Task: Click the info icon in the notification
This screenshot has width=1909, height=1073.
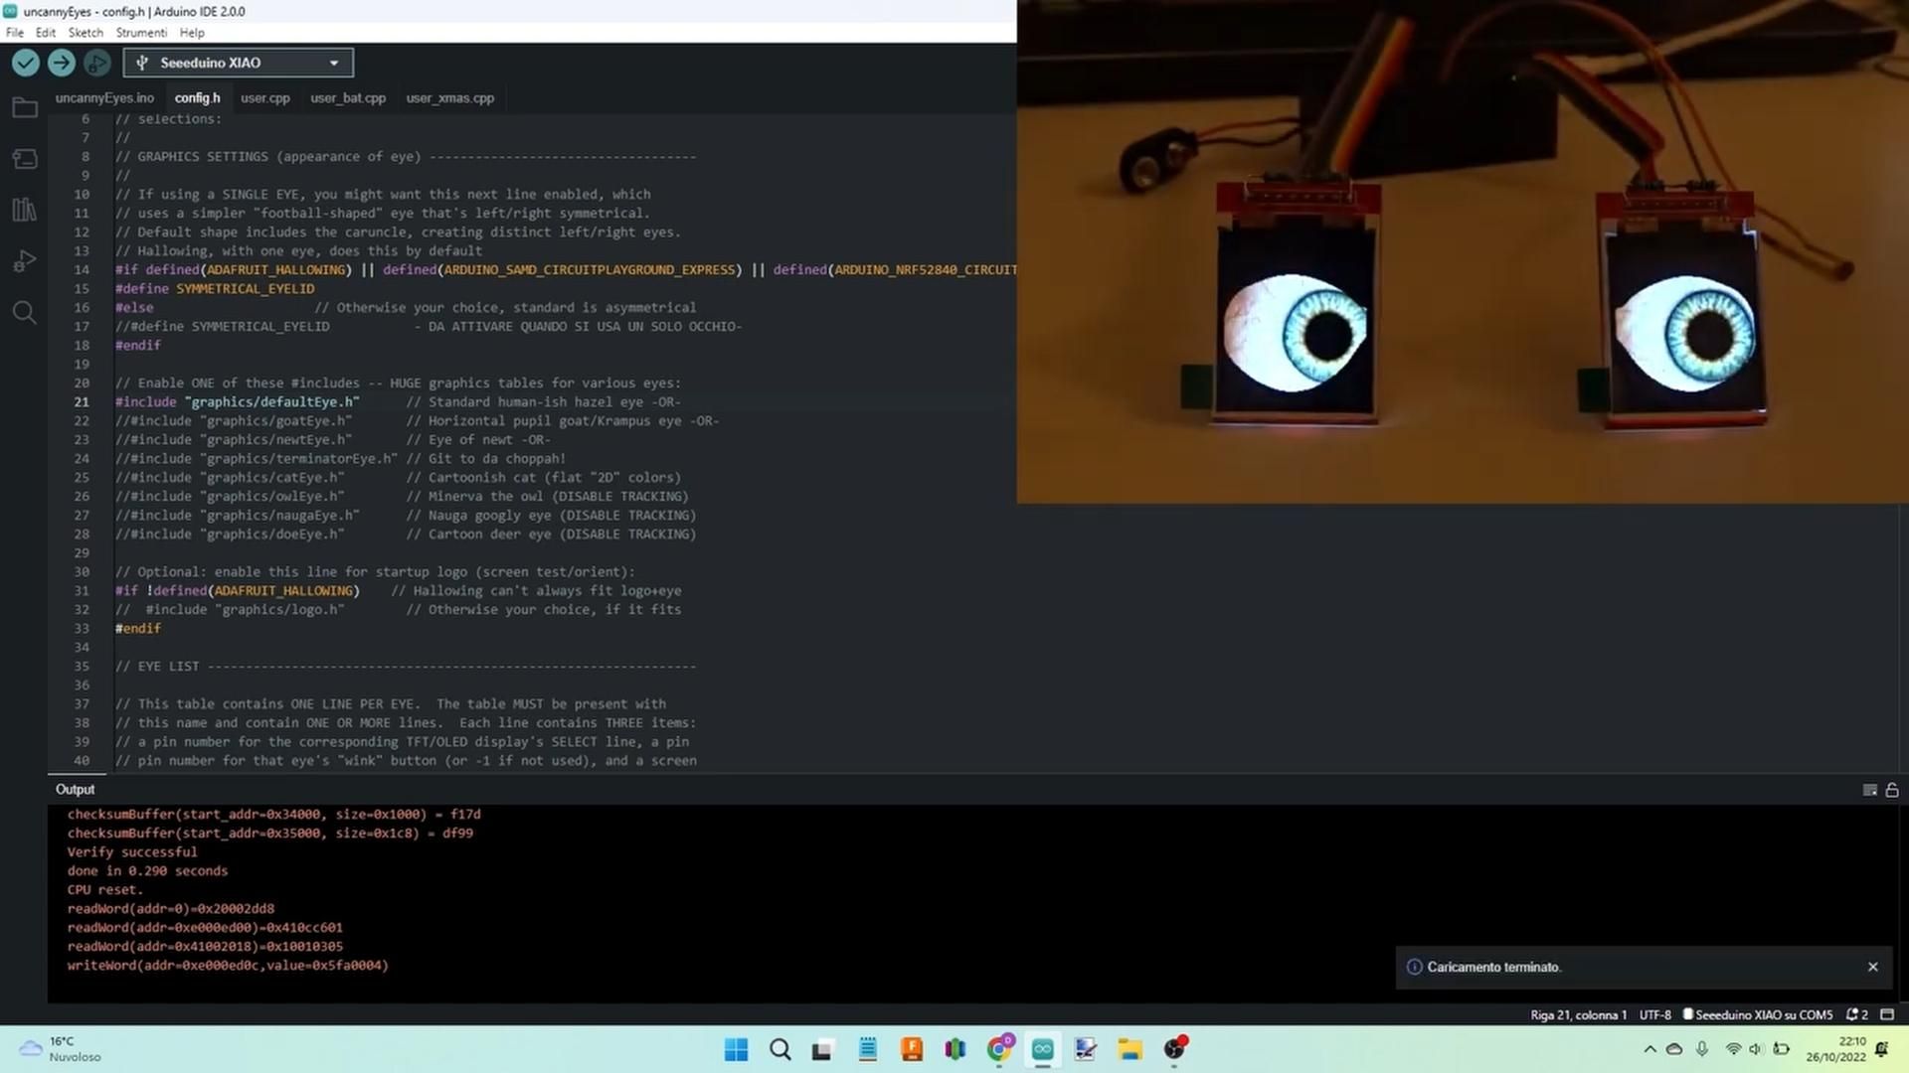Action: click(x=1415, y=967)
